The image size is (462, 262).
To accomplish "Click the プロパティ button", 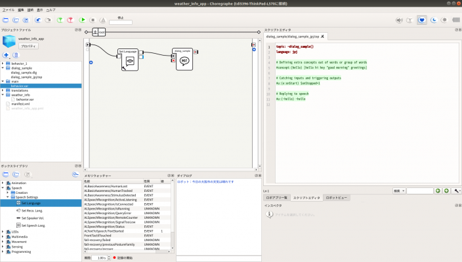I will click(x=28, y=47).
